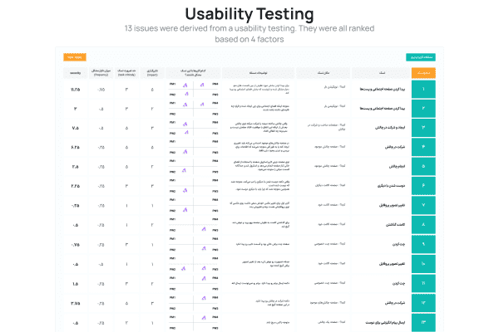Click the teal number cell for issue 8
The image size is (499, 332).
tap(423, 225)
